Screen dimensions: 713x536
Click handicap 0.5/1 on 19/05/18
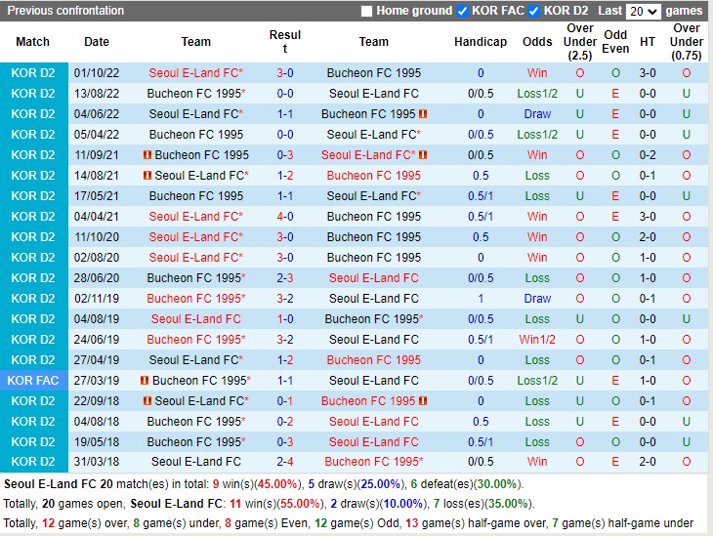481,442
